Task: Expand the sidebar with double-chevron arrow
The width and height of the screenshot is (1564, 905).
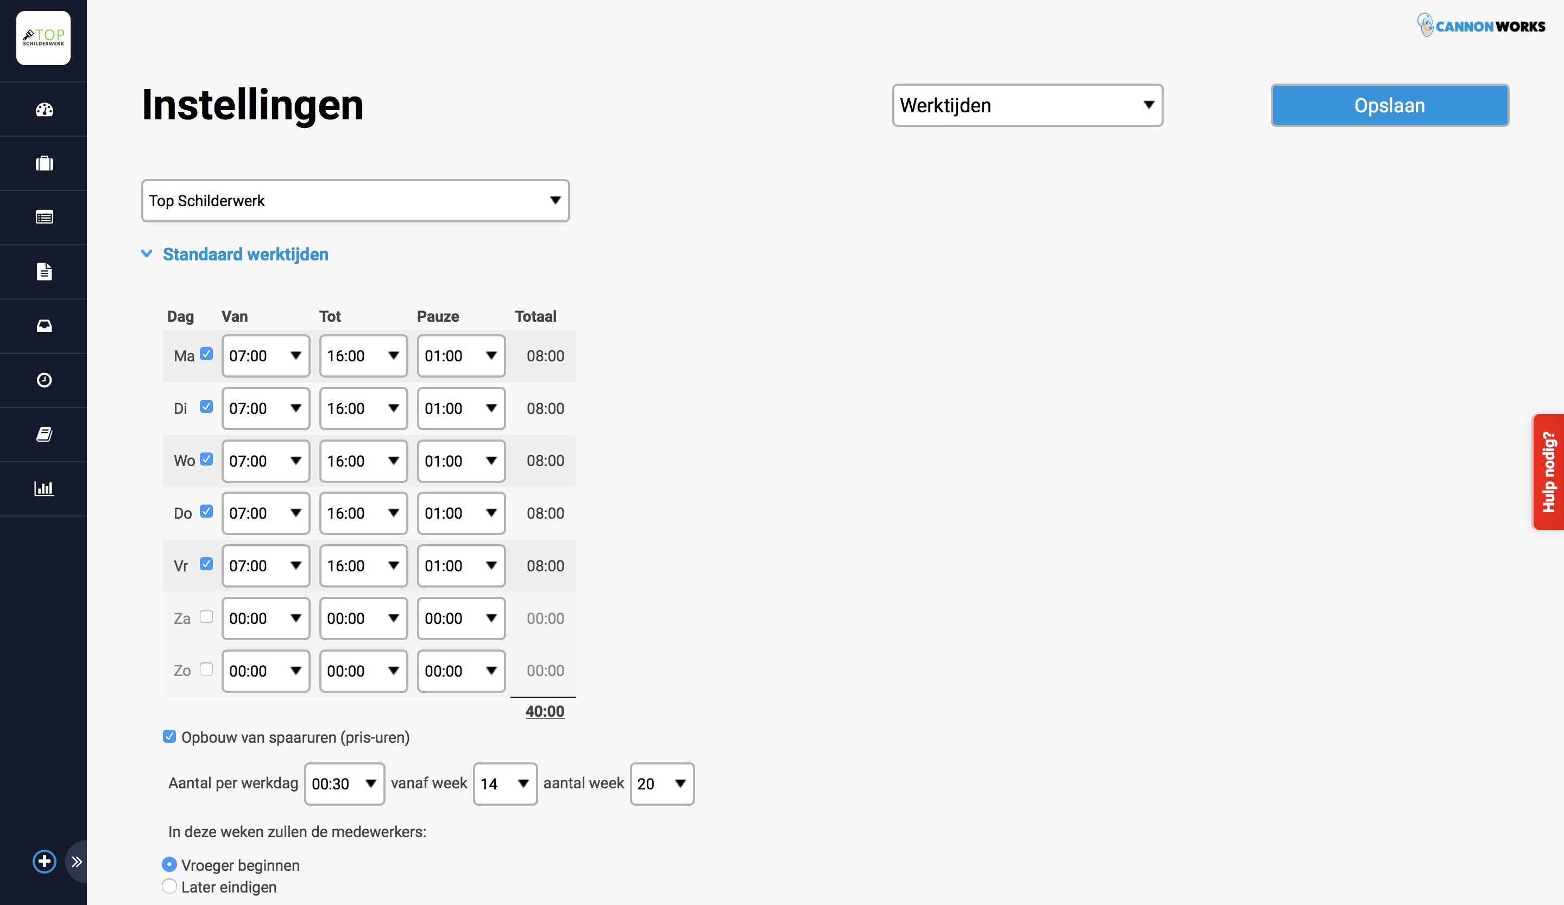Action: click(x=77, y=862)
